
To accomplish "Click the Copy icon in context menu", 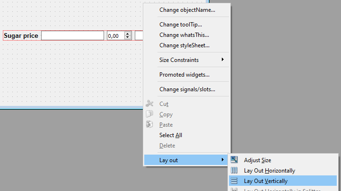I will click(x=149, y=114).
